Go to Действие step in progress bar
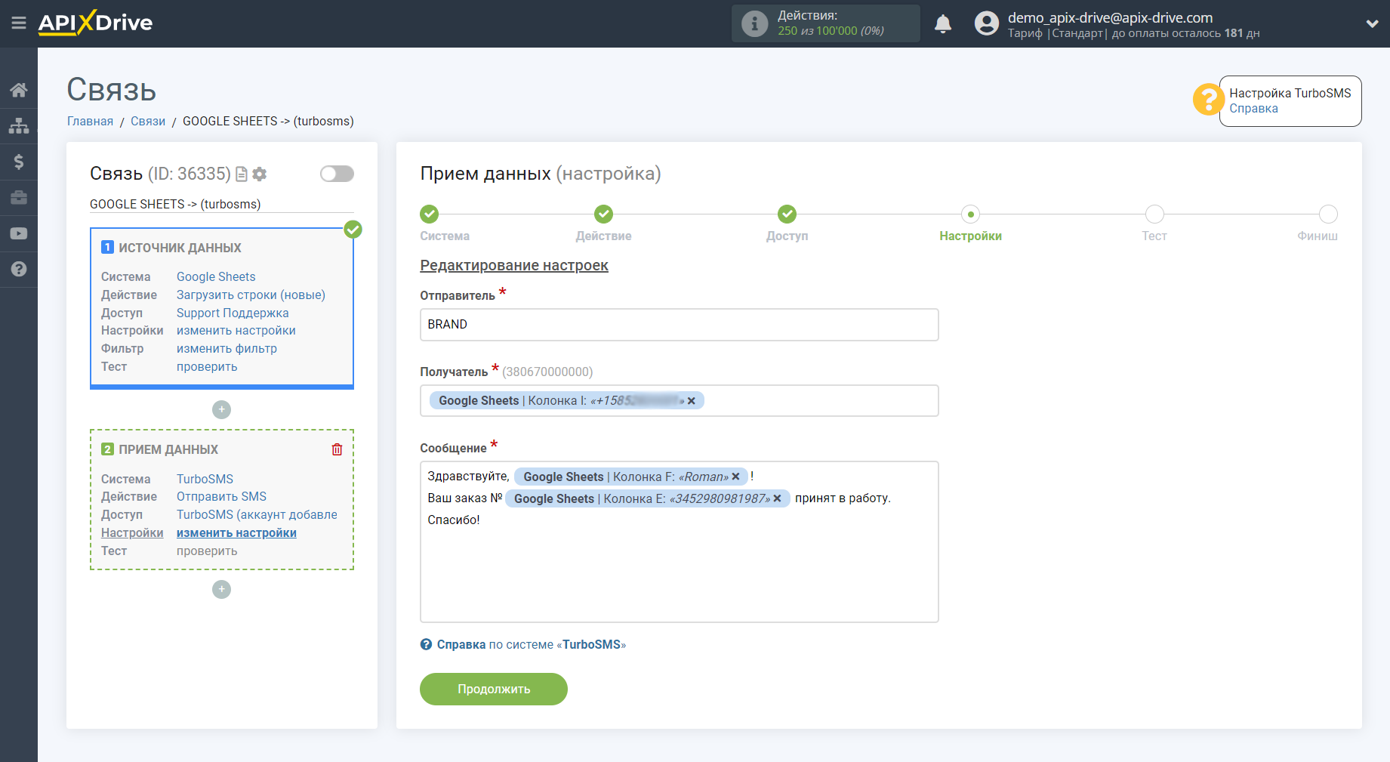 coord(603,214)
